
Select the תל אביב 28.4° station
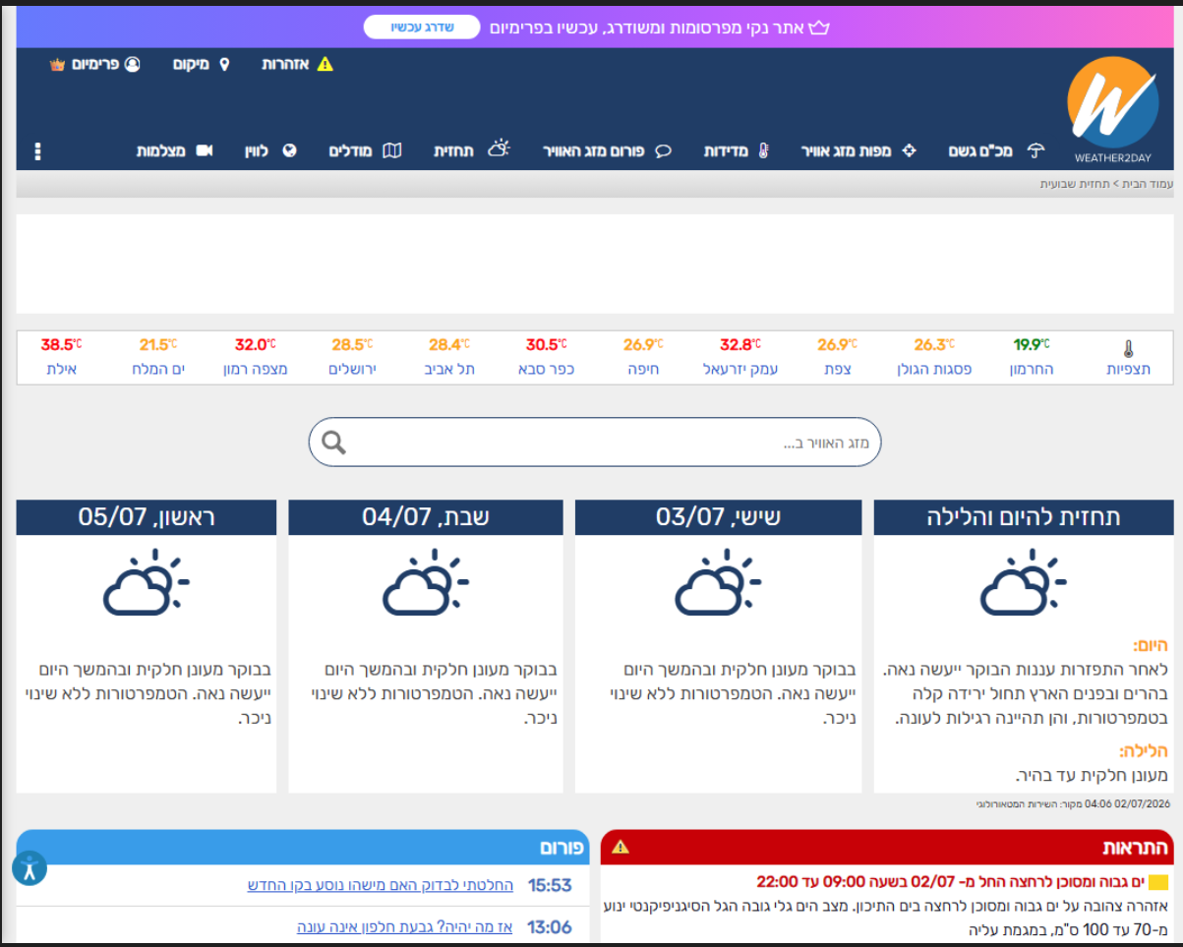[x=449, y=357]
